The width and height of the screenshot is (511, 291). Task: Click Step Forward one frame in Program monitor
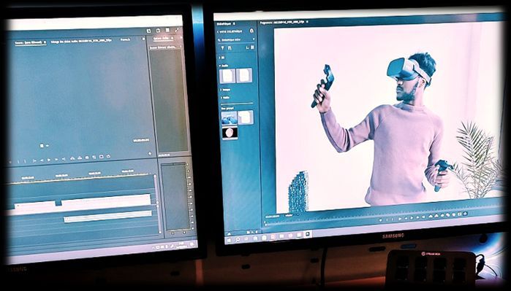[418, 217]
